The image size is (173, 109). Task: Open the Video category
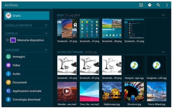coord(27,65)
